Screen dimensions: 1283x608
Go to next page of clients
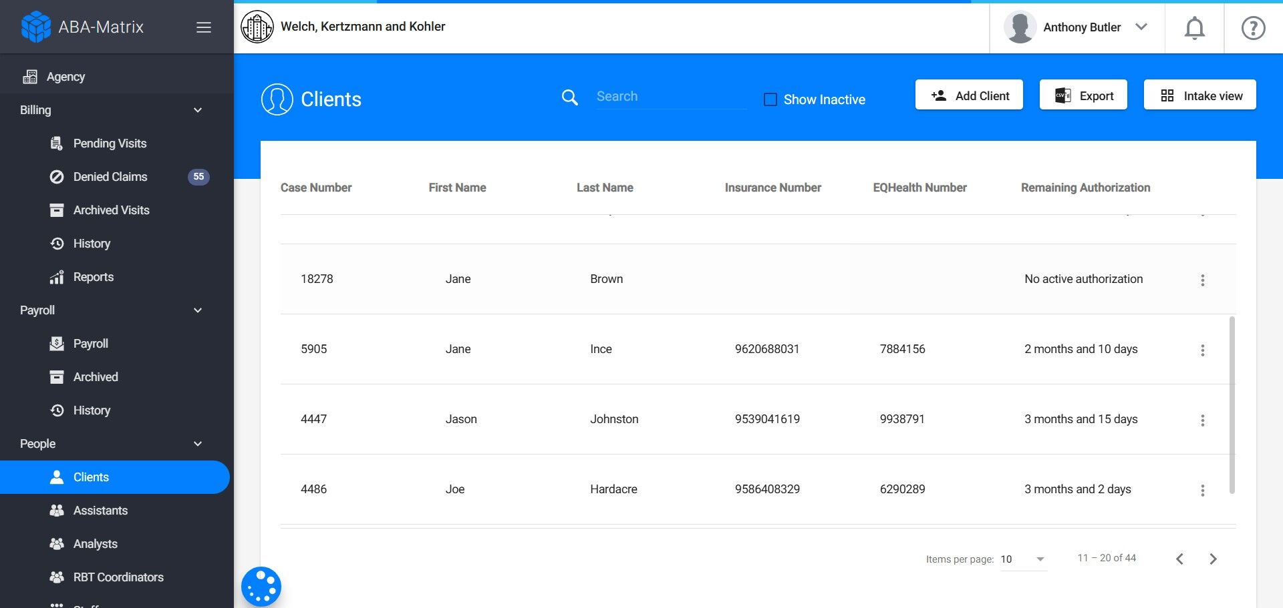pos(1213,559)
